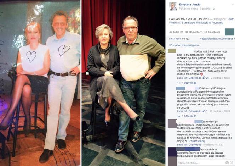Image resolution: width=235 pixels, height=166 pixels.
Task: Click the page profile picture thumbnail
Action: (173, 6)
